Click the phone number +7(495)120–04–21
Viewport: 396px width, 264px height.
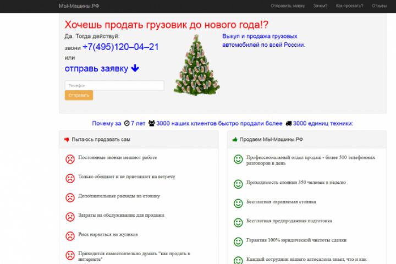(120, 47)
